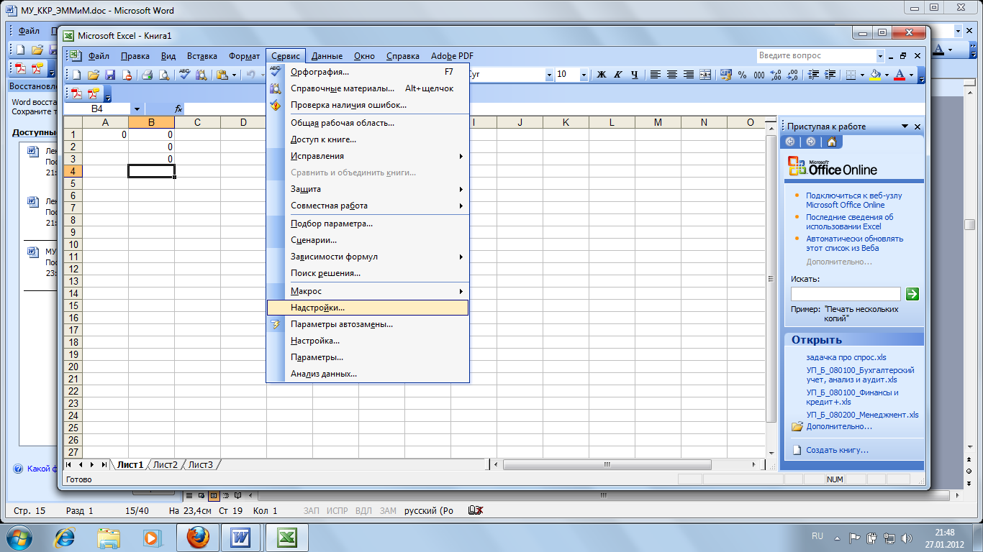The height and width of the screenshot is (552, 983).
Task: Click the Paste clipboard icon
Action: point(222,75)
